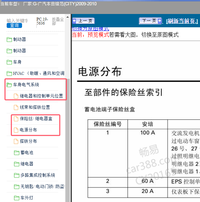Screen dimensions: 200x202
Task: Select the 车外灯 tree label
Action: tap(27, 198)
